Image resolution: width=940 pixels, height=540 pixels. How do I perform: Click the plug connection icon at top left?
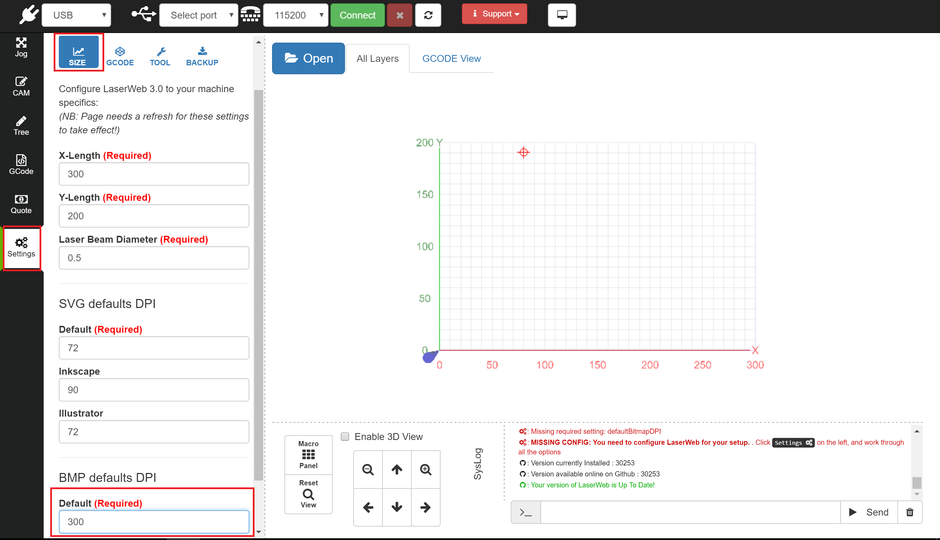point(29,14)
